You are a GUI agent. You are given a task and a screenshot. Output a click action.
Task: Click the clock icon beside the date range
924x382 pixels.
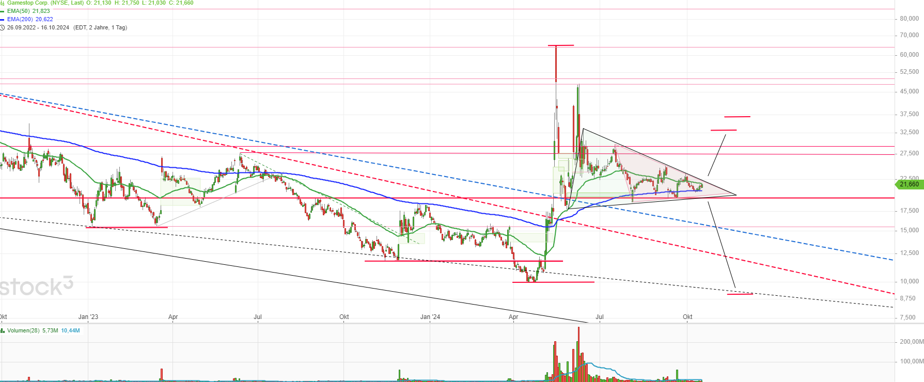(2, 28)
